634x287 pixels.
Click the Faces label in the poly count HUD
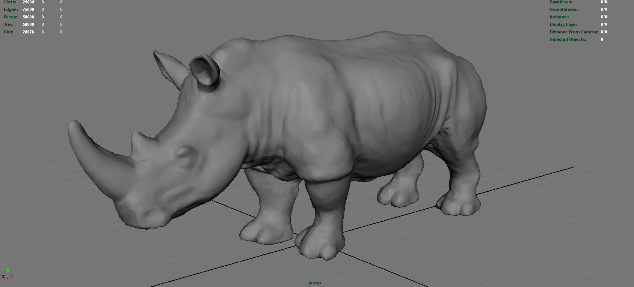pyautogui.click(x=11, y=17)
